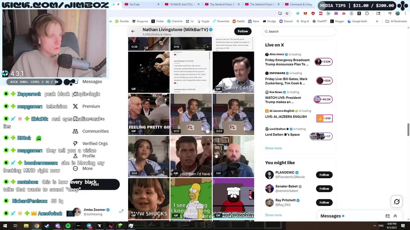Open the Reddit bookmark

239,21
